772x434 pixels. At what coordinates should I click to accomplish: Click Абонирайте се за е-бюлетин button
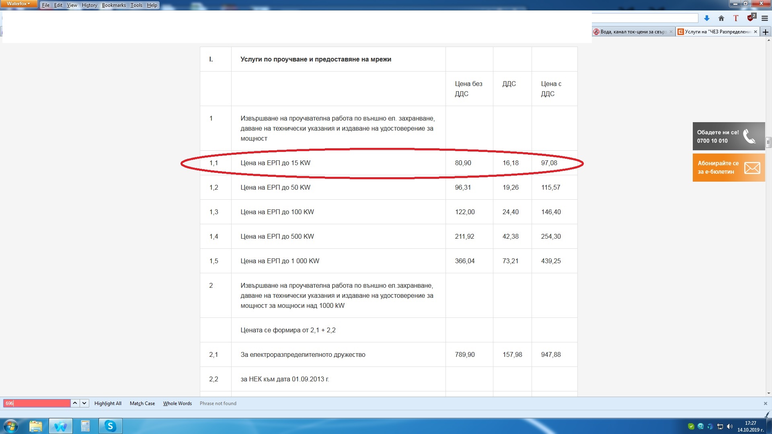click(x=728, y=168)
